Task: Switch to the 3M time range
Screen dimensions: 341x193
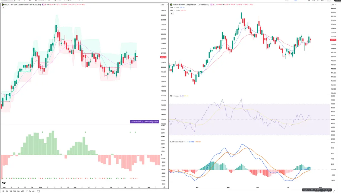Action: click(x=14, y=191)
